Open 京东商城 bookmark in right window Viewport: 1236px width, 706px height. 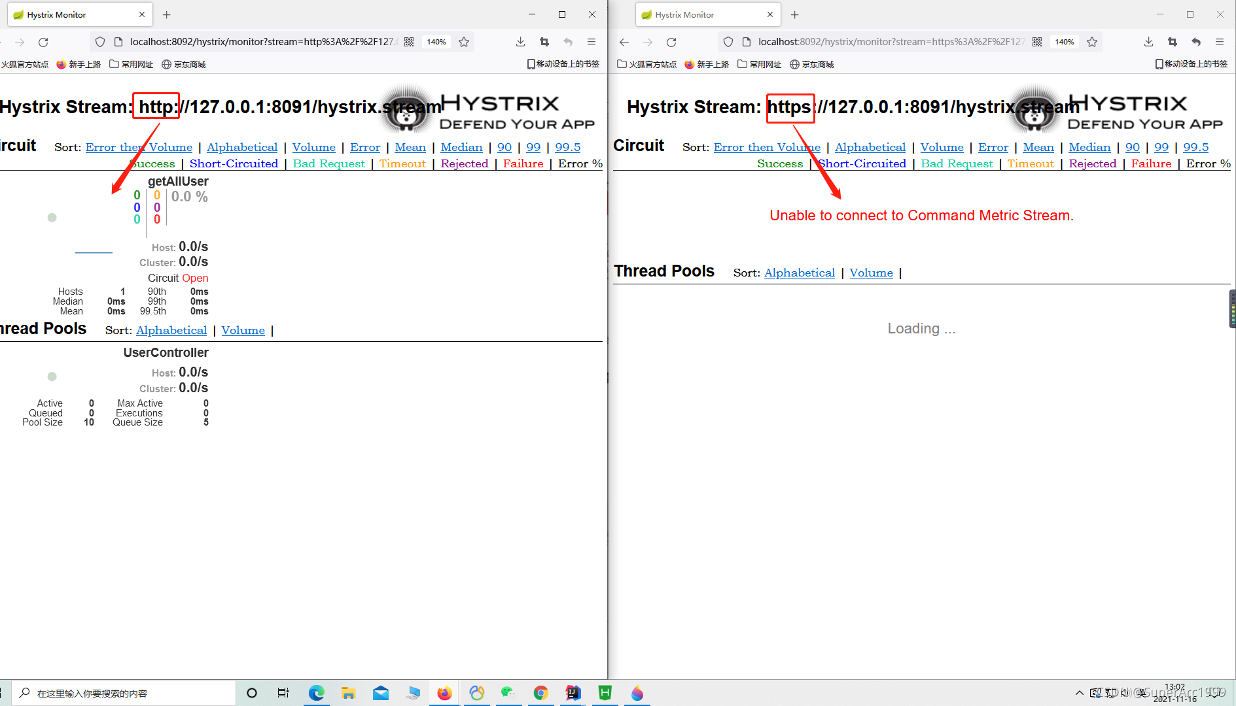point(812,64)
